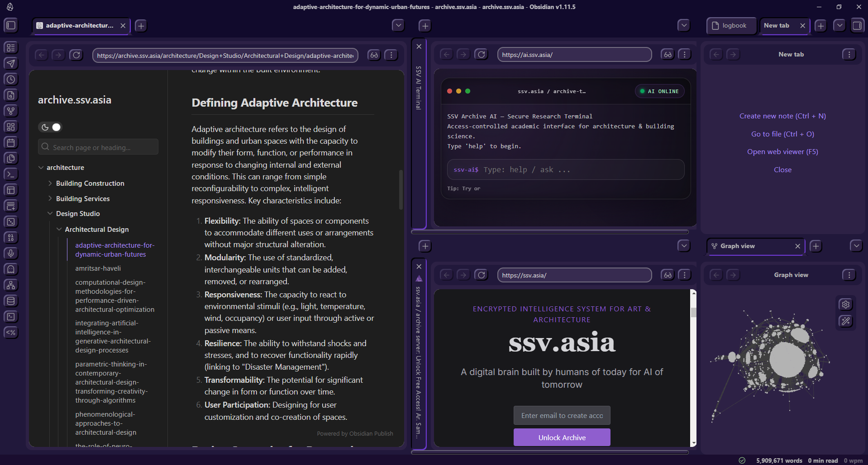
Task: Reload the ai.ssv.asia web viewer
Action: pyautogui.click(x=481, y=55)
